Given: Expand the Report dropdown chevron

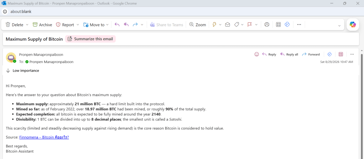Looking at the screenshot, I should 78,25.
